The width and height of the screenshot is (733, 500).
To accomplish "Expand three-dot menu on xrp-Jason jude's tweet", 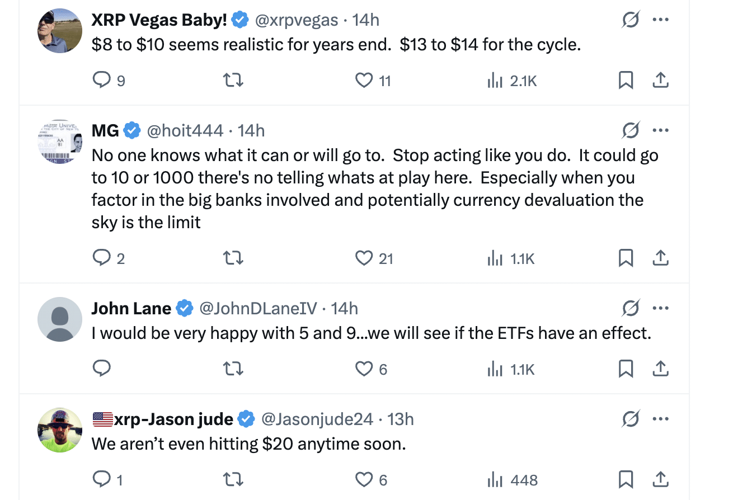I will pyautogui.click(x=661, y=419).
